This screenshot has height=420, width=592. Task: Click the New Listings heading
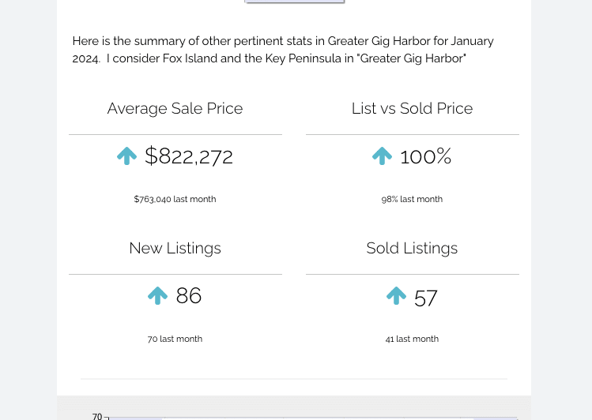pos(175,249)
